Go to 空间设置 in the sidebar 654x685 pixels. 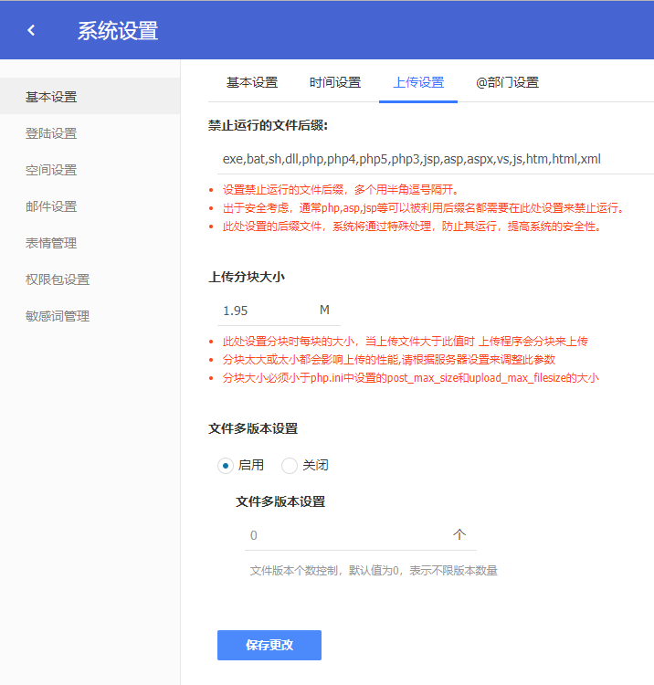coord(51,170)
